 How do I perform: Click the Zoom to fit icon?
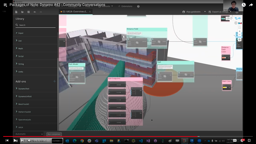[x=239, y=27]
